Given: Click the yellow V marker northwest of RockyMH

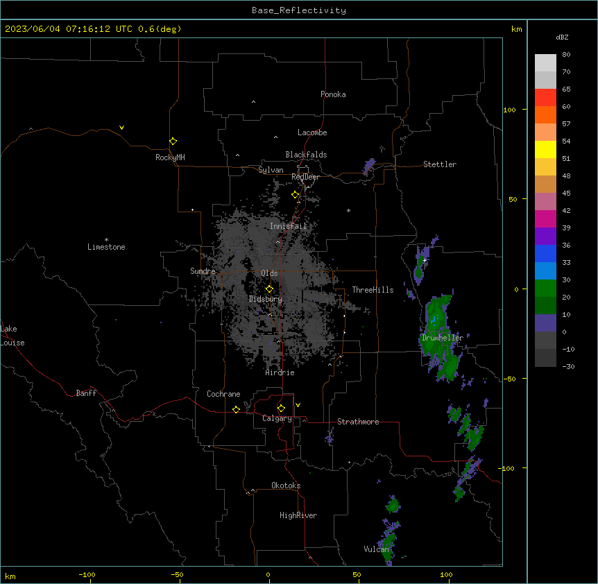Looking at the screenshot, I should (x=121, y=128).
